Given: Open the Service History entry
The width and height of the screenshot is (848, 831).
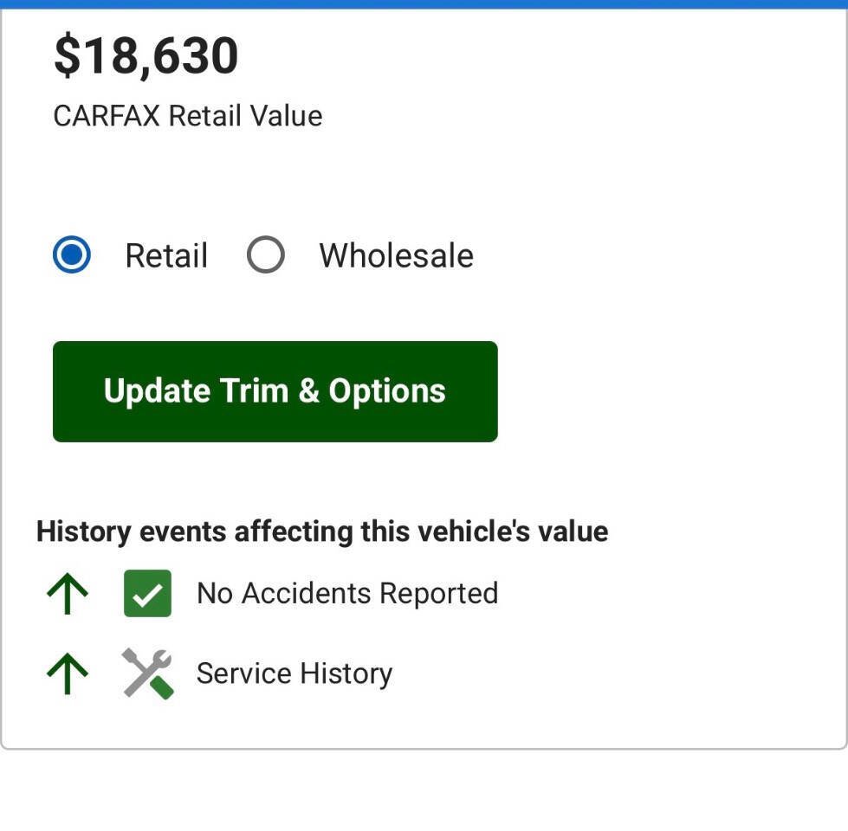Looking at the screenshot, I should pyautogui.click(x=295, y=673).
